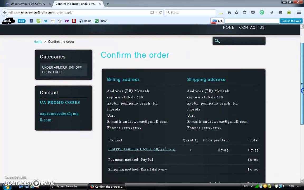Click the page vertical scrollbar thumb
The image size is (304, 190).
pos(302,83)
